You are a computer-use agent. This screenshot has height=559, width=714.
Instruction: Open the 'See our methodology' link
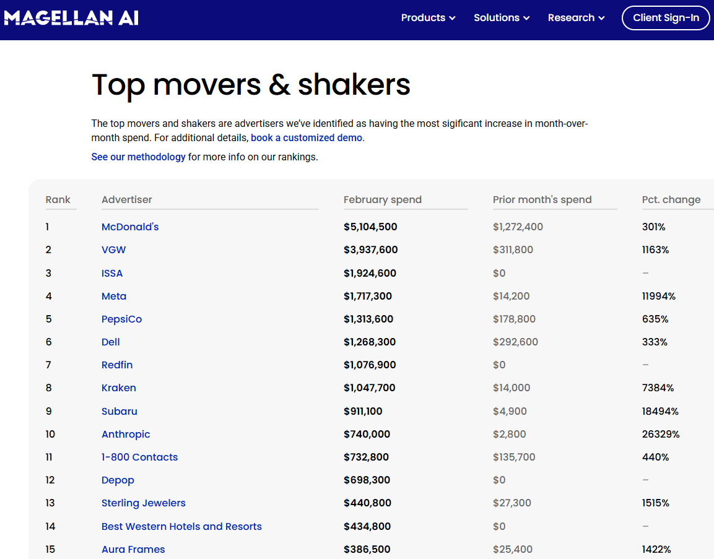[138, 157]
